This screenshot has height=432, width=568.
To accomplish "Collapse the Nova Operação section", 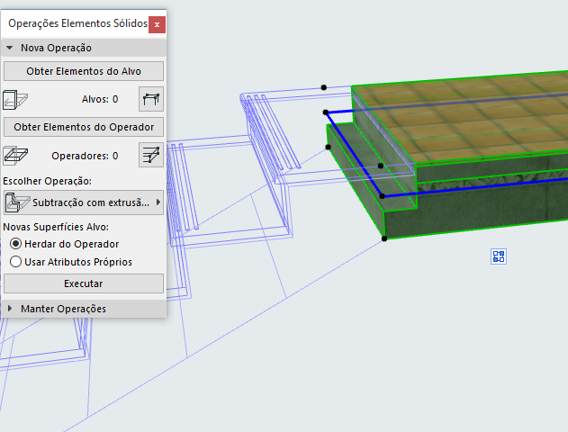I will click(10, 48).
